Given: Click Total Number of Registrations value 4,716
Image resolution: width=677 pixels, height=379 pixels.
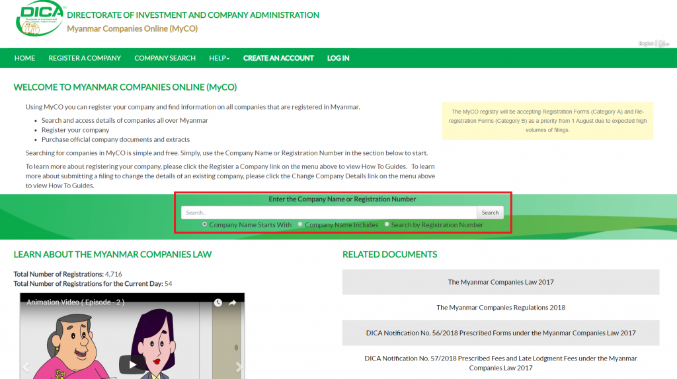Looking at the screenshot, I should point(114,274).
